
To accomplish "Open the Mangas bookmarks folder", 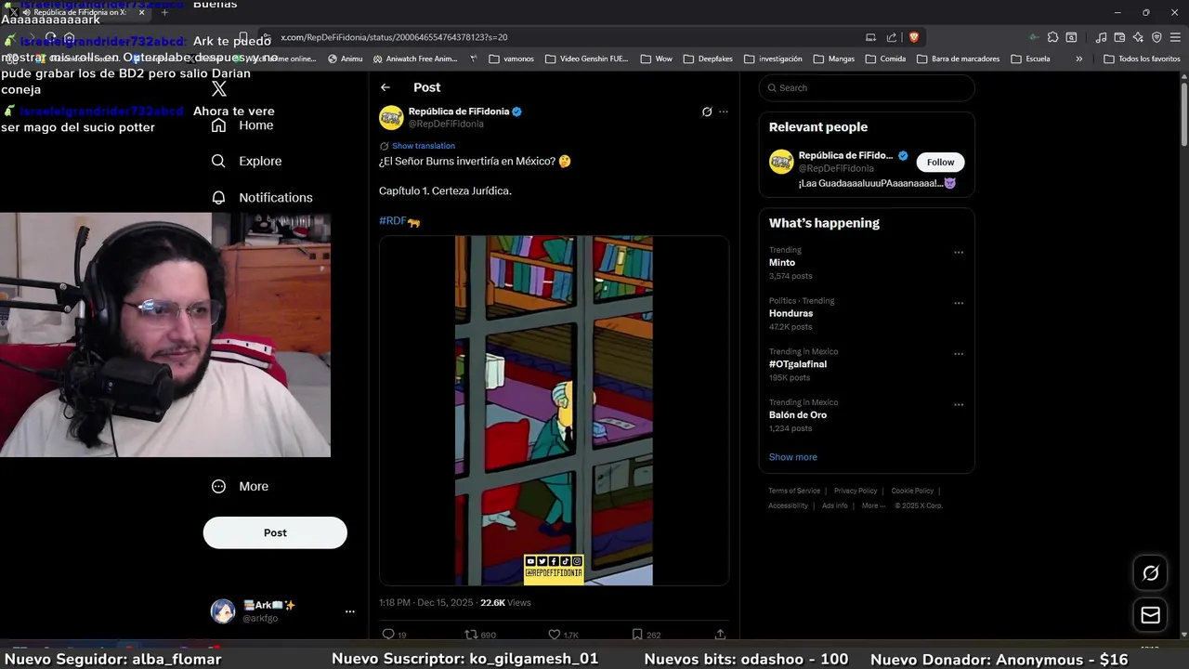I will 833,59.
